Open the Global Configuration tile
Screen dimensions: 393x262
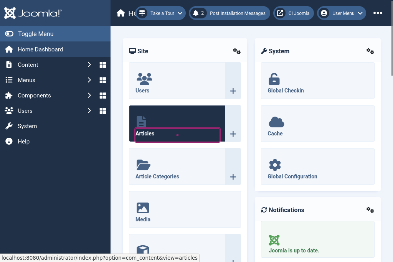click(317, 166)
